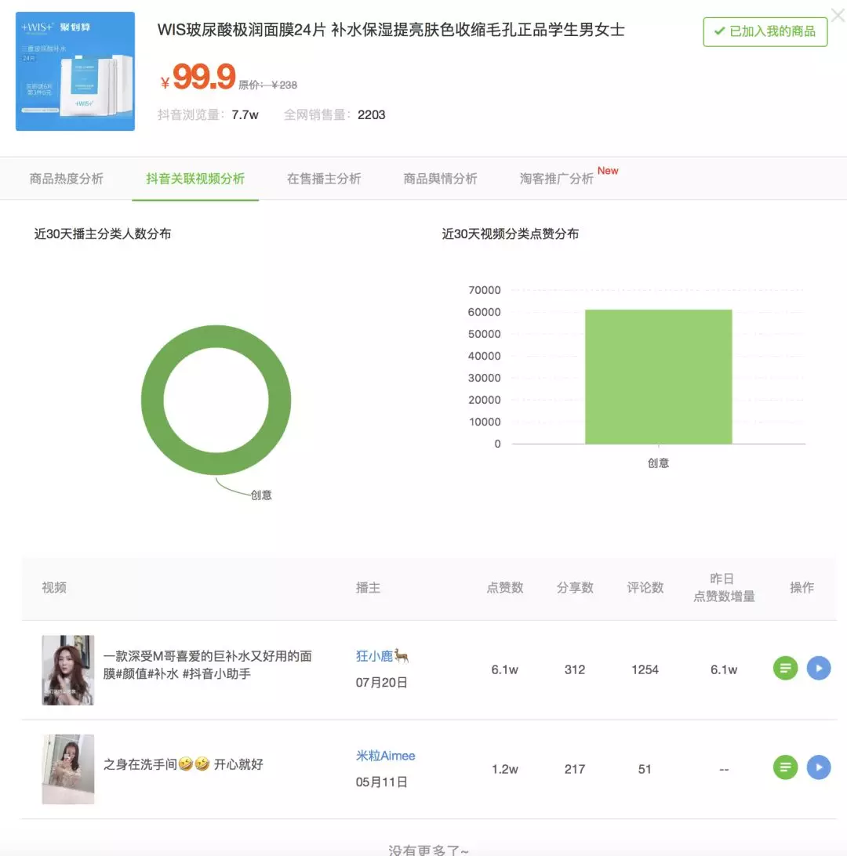This screenshot has width=847, height=856.
Task: Click likes value 1.2w for 米粒Aimee
Action: (x=504, y=769)
